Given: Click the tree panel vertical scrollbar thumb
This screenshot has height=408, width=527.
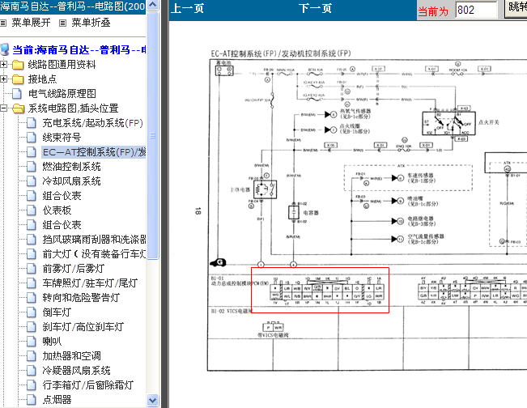Looking at the screenshot, I should coord(152,135).
